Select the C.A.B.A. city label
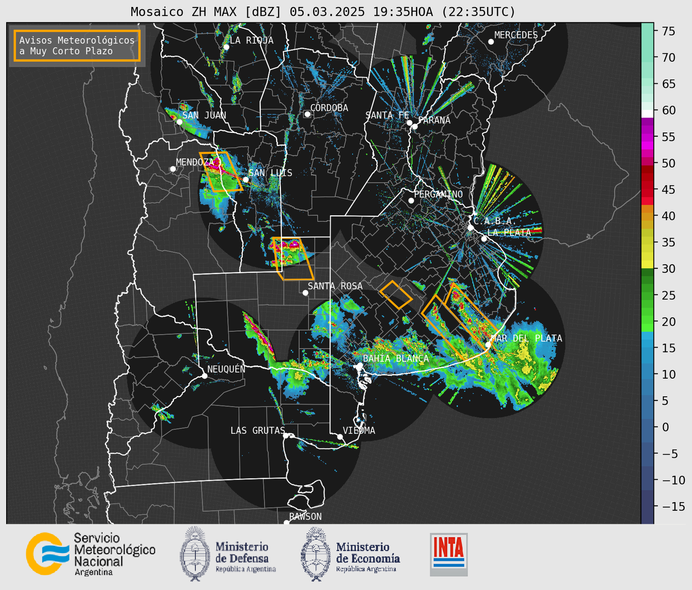 495,221
